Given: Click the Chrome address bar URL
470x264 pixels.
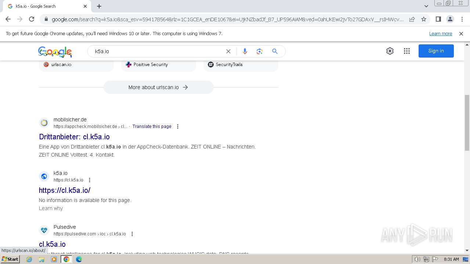Looking at the screenshot, I should tap(228, 19).
